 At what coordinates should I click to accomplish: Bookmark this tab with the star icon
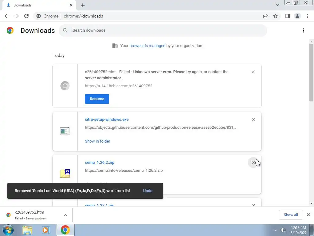pos(275,16)
